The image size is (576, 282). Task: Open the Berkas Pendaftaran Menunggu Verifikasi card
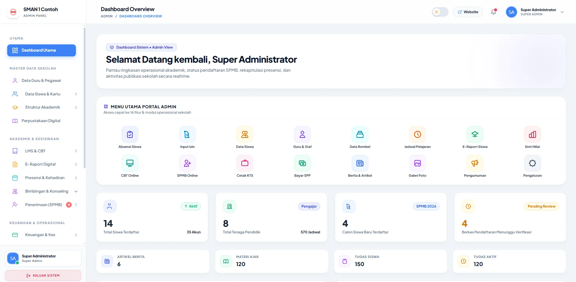point(510,217)
